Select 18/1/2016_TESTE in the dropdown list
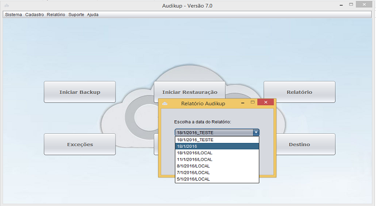Screen dimensions: 376x206 tap(217, 140)
